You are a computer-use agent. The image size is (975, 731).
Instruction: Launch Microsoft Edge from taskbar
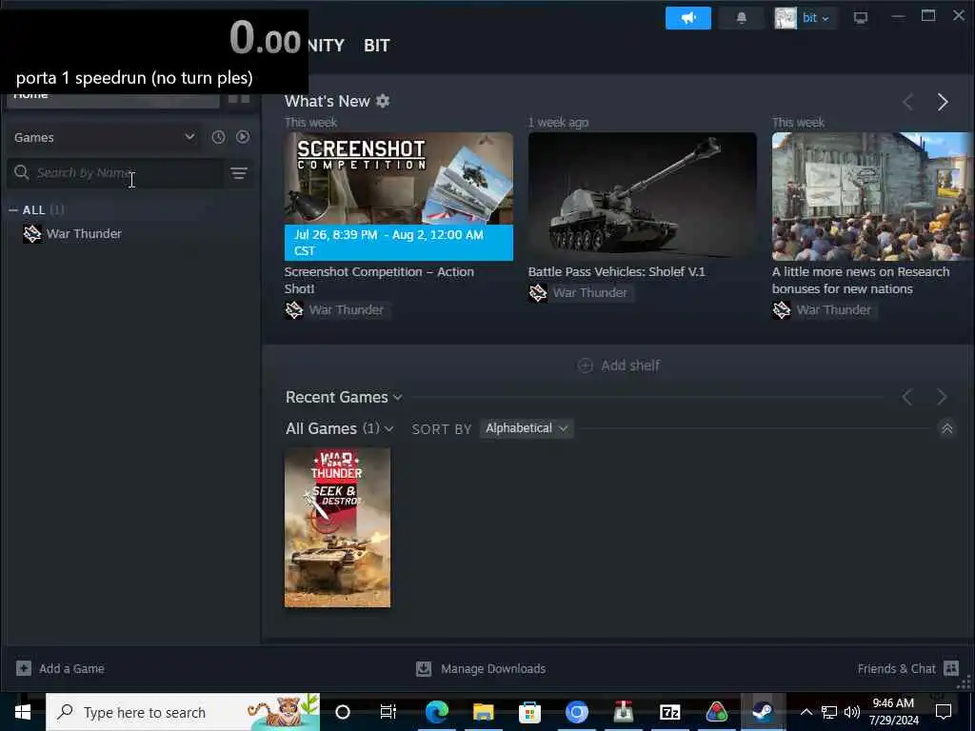tap(437, 712)
